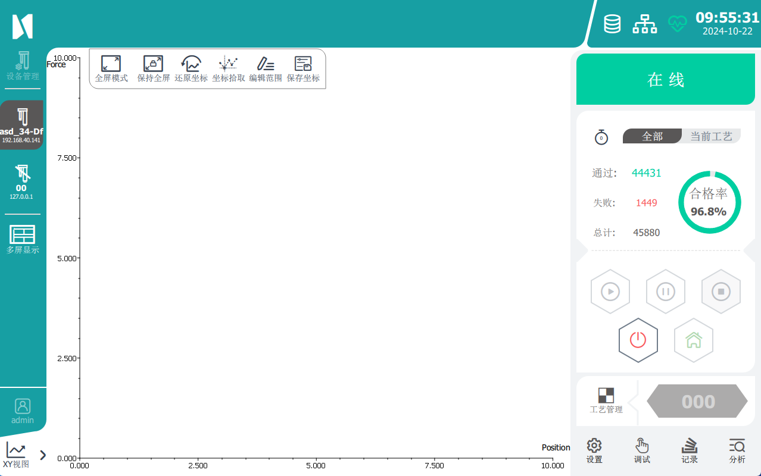Click the 全屏模式 fullscreen icon
This screenshot has width=761, height=476.
pyautogui.click(x=111, y=64)
